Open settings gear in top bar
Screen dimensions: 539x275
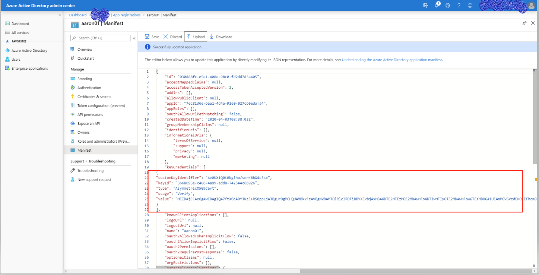pos(448,5)
